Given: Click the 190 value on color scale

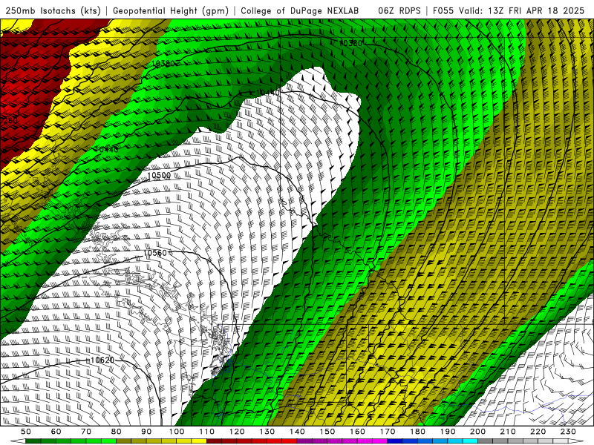Looking at the screenshot, I should [448, 432].
